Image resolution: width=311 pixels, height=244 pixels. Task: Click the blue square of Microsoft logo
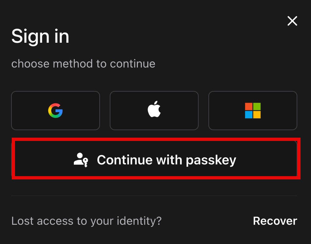[249, 115]
